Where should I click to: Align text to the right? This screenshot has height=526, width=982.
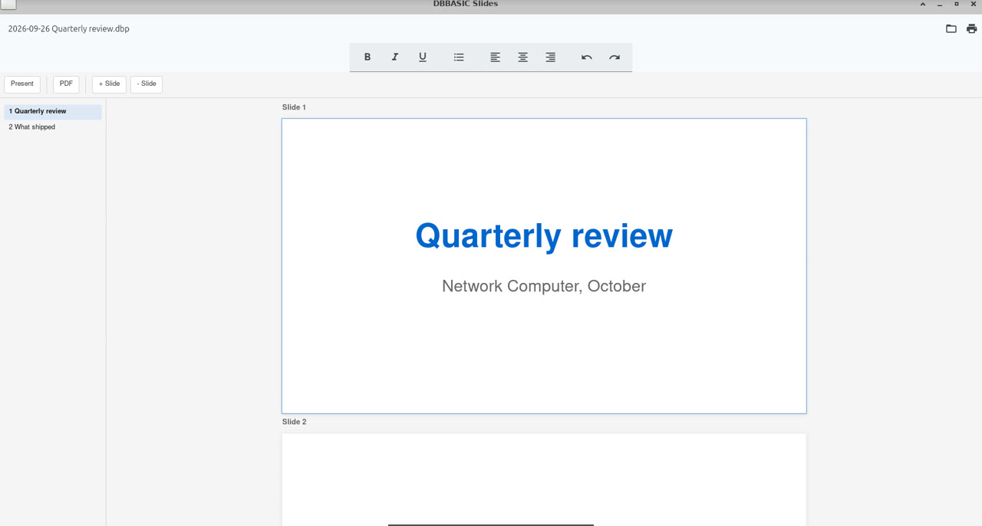551,57
